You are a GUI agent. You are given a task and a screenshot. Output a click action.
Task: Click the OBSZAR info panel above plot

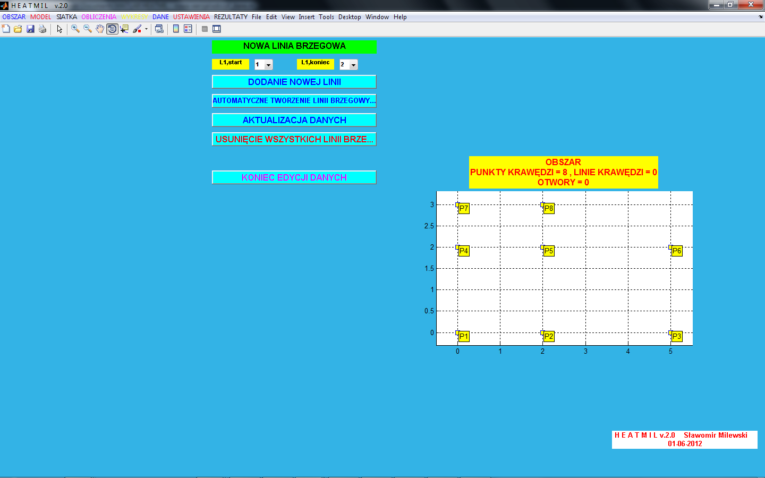click(x=564, y=172)
